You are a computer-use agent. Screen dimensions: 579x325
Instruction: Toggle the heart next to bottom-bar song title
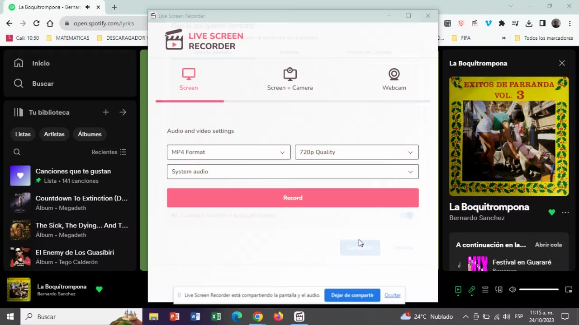click(x=99, y=289)
